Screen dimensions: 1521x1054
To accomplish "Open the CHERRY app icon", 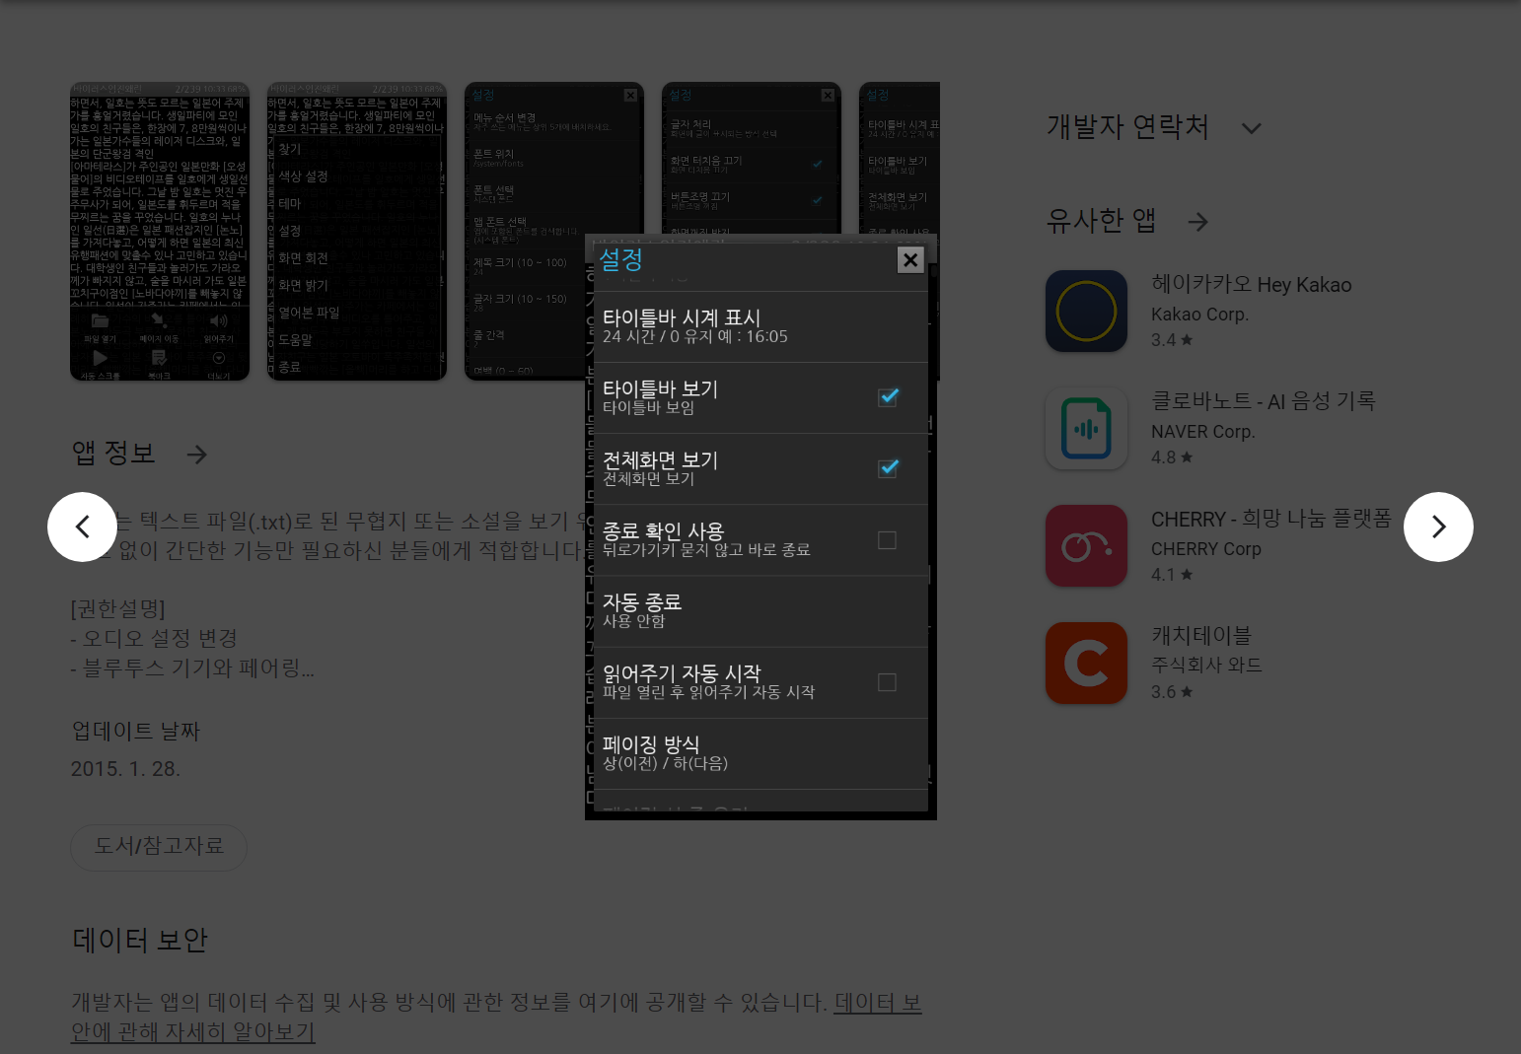I will (1086, 545).
